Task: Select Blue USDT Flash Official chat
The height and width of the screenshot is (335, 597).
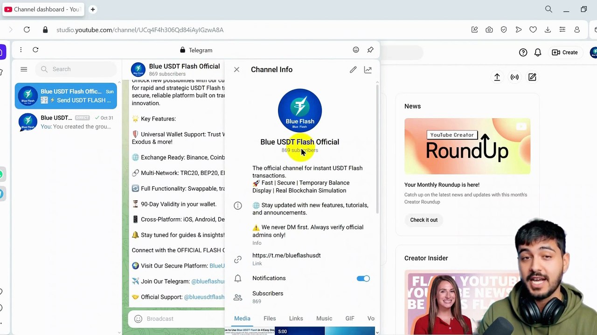Action: tap(66, 96)
